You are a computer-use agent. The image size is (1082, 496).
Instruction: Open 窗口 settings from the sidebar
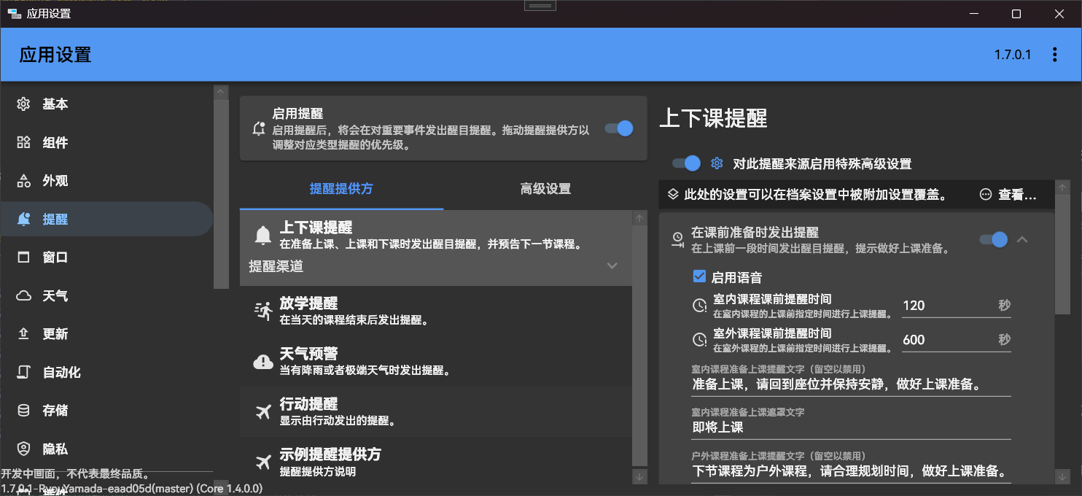point(25,257)
